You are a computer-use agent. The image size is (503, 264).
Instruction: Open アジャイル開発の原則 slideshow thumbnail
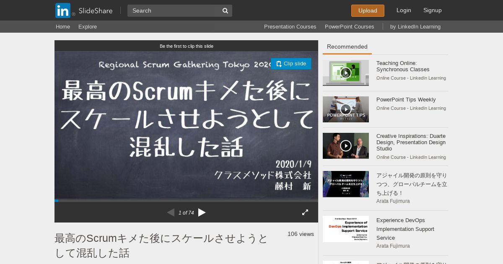coord(346,184)
